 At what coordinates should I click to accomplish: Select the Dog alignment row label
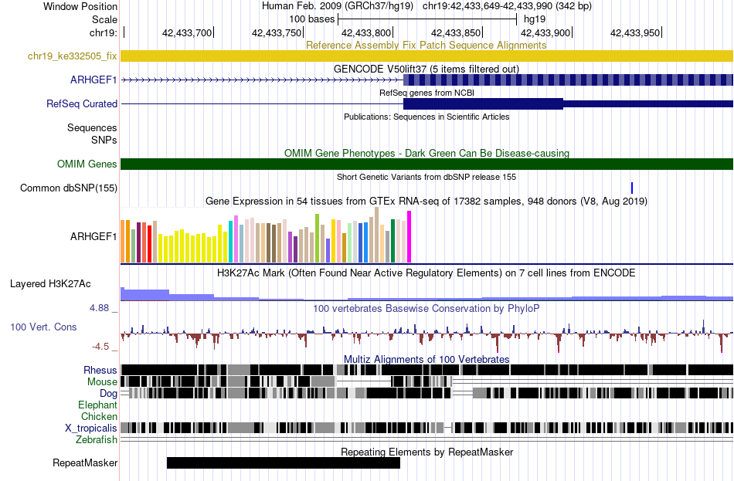(108, 394)
